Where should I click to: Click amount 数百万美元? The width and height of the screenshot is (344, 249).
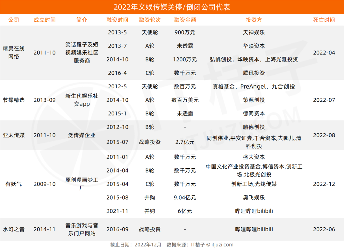[185, 100]
